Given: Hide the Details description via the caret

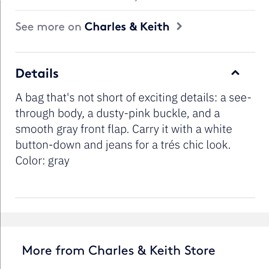Looking at the screenshot, I should tap(235, 73).
